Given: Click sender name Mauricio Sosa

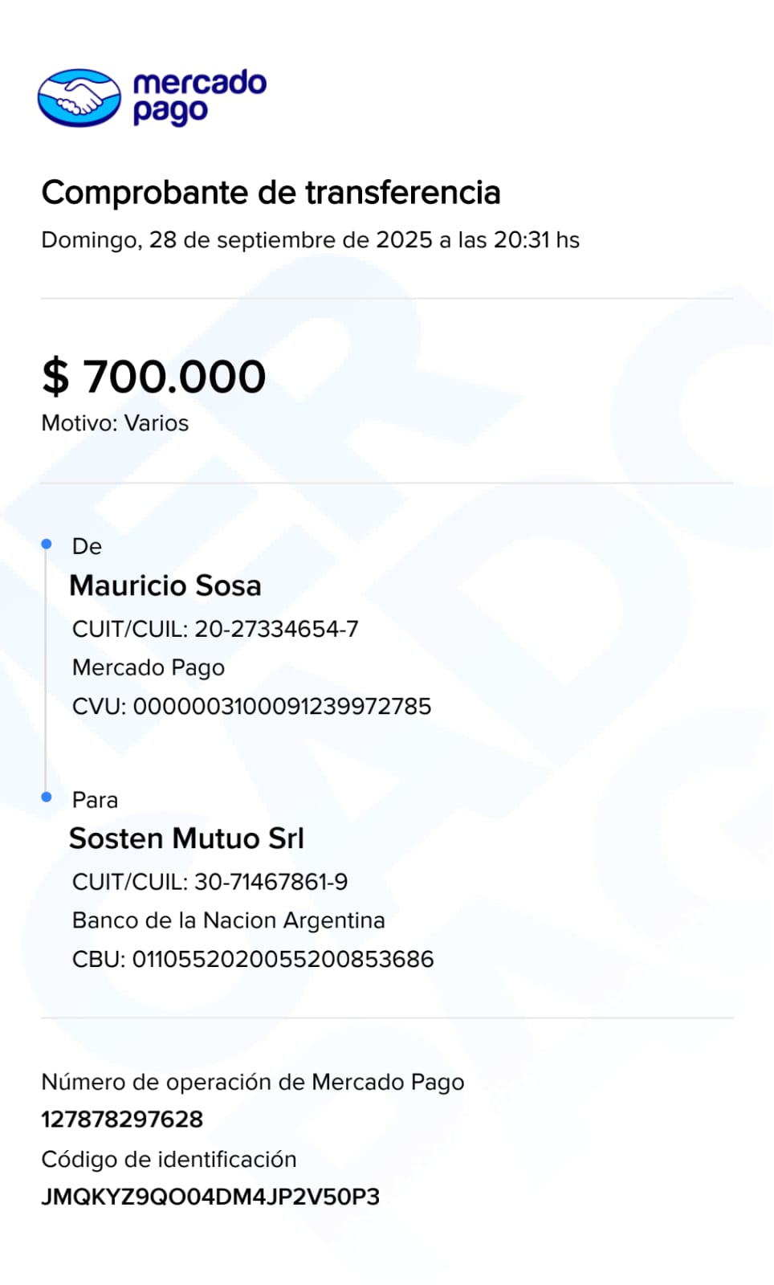Looking at the screenshot, I should coord(165,585).
